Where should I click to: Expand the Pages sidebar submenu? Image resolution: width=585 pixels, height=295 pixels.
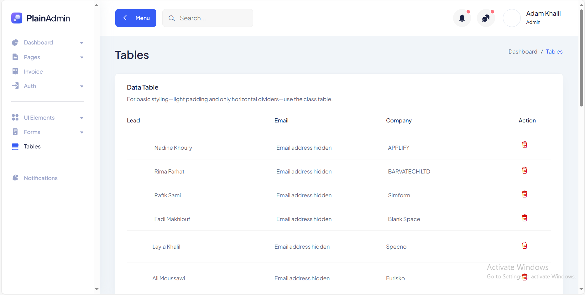[x=47, y=57]
